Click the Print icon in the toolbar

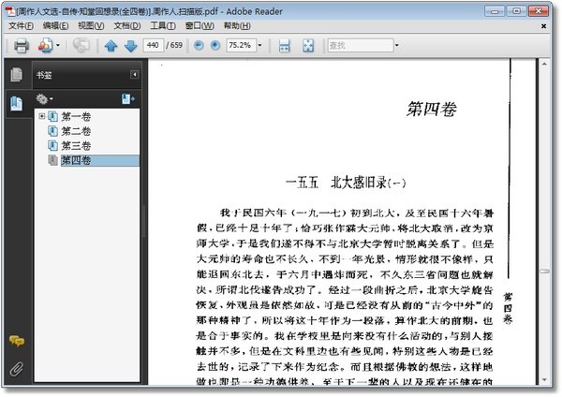(x=22, y=46)
